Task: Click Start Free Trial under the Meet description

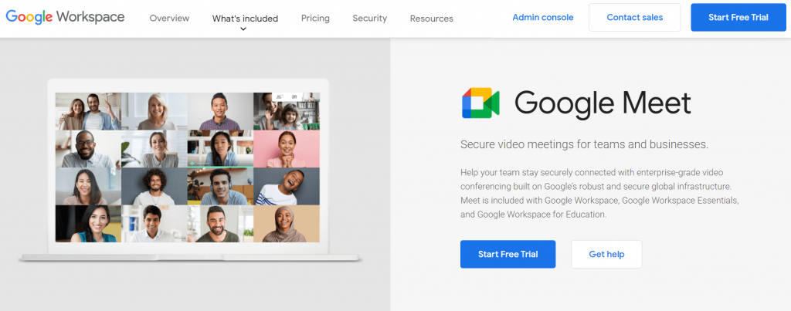Action: click(508, 254)
